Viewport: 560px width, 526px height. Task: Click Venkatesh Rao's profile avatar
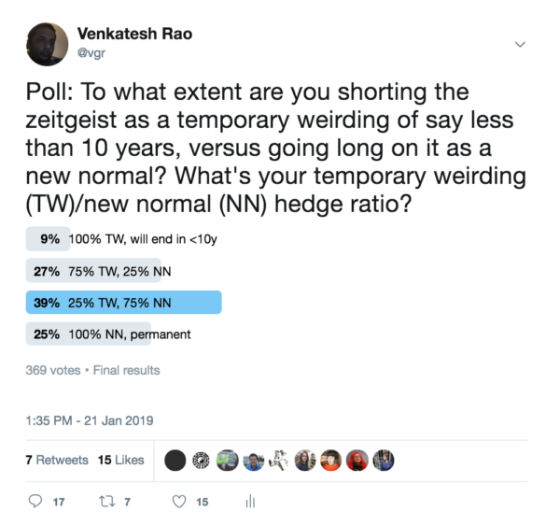pyautogui.click(x=47, y=43)
